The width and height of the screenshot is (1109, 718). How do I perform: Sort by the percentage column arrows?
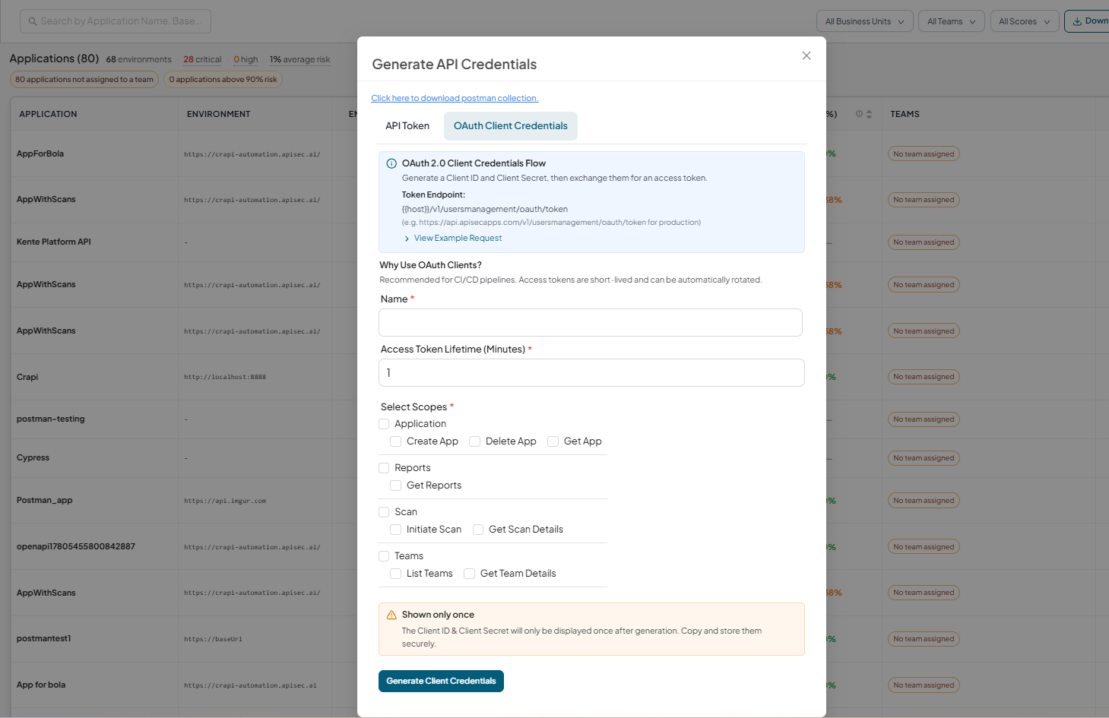869,114
